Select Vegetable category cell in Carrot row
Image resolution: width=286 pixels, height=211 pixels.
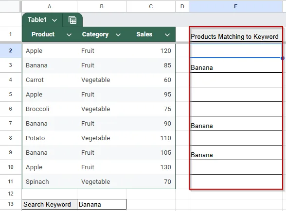click(x=102, y=80)
